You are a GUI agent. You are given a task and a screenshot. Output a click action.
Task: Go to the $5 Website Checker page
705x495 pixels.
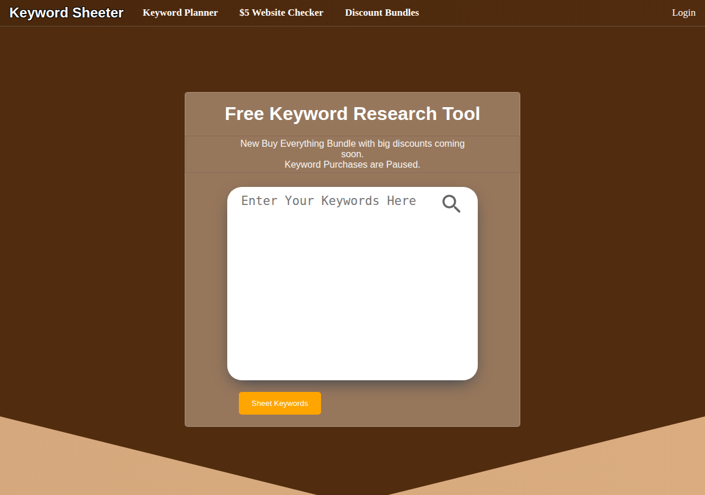pos(281,13)
